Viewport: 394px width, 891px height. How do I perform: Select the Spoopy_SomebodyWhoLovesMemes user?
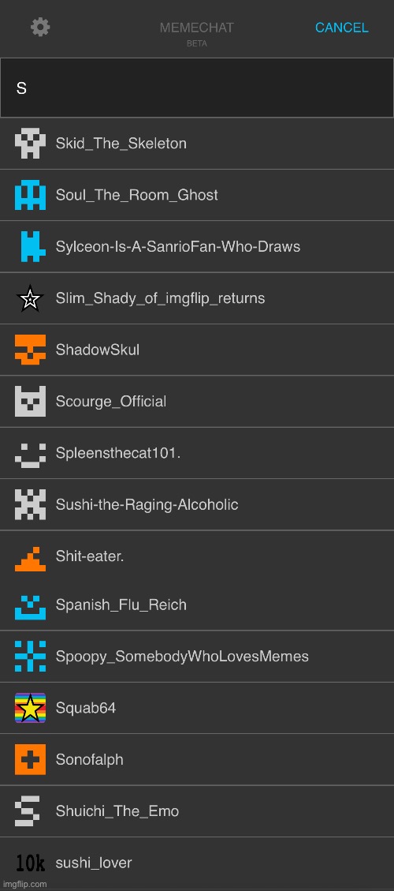pos(197,657)
